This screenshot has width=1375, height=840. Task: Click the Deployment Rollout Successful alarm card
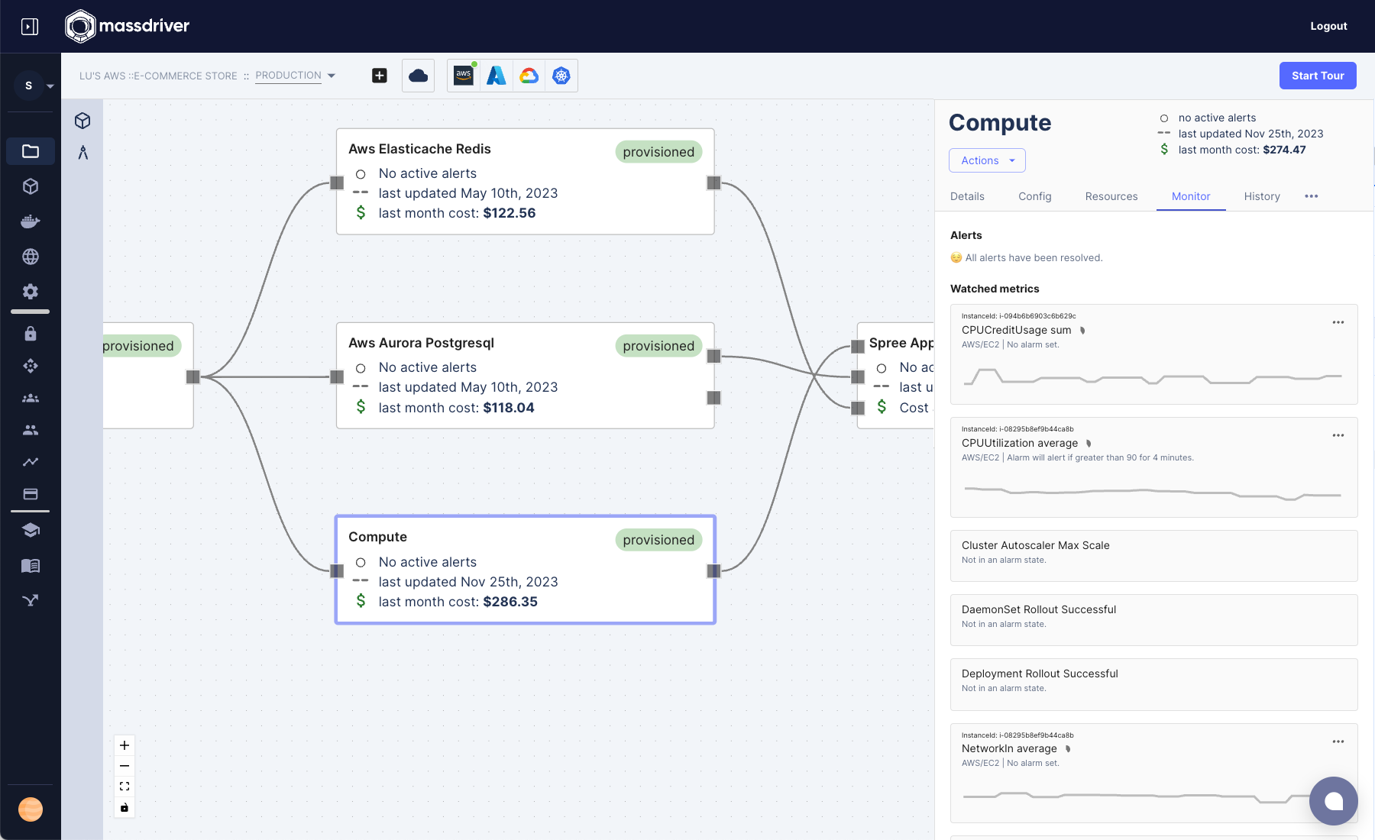coord(1153,684)
